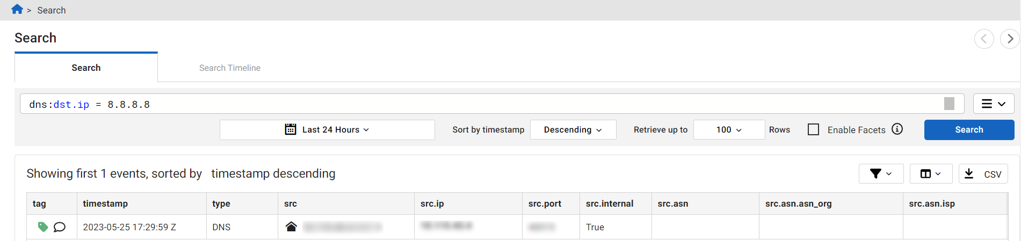
Task: Open the 100 rows retrieval dropdown
Action: pyautogui.click(x=729, y=130)
